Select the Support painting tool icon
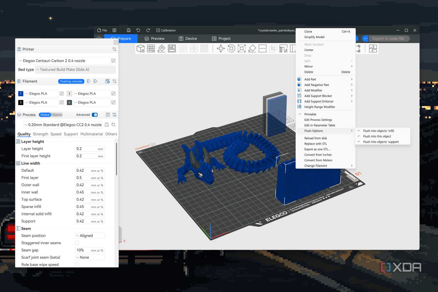This screenshot has width=438, height=292. tap(283, 49)
